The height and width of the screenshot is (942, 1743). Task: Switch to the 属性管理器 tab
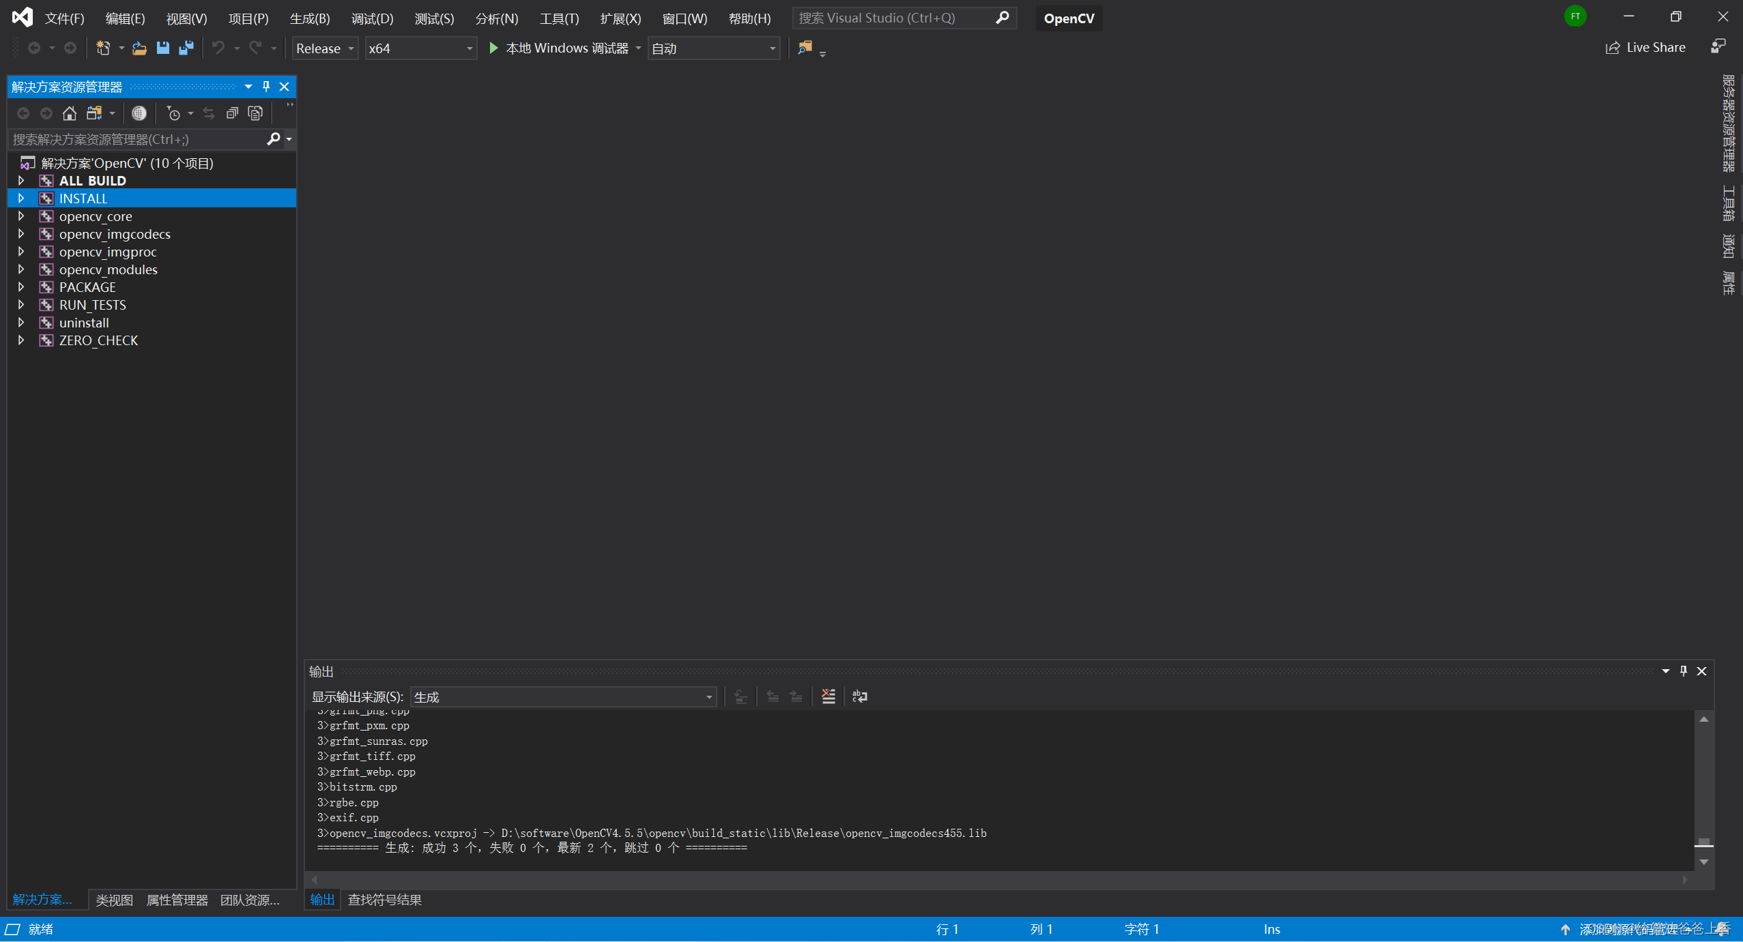(177, 900)
